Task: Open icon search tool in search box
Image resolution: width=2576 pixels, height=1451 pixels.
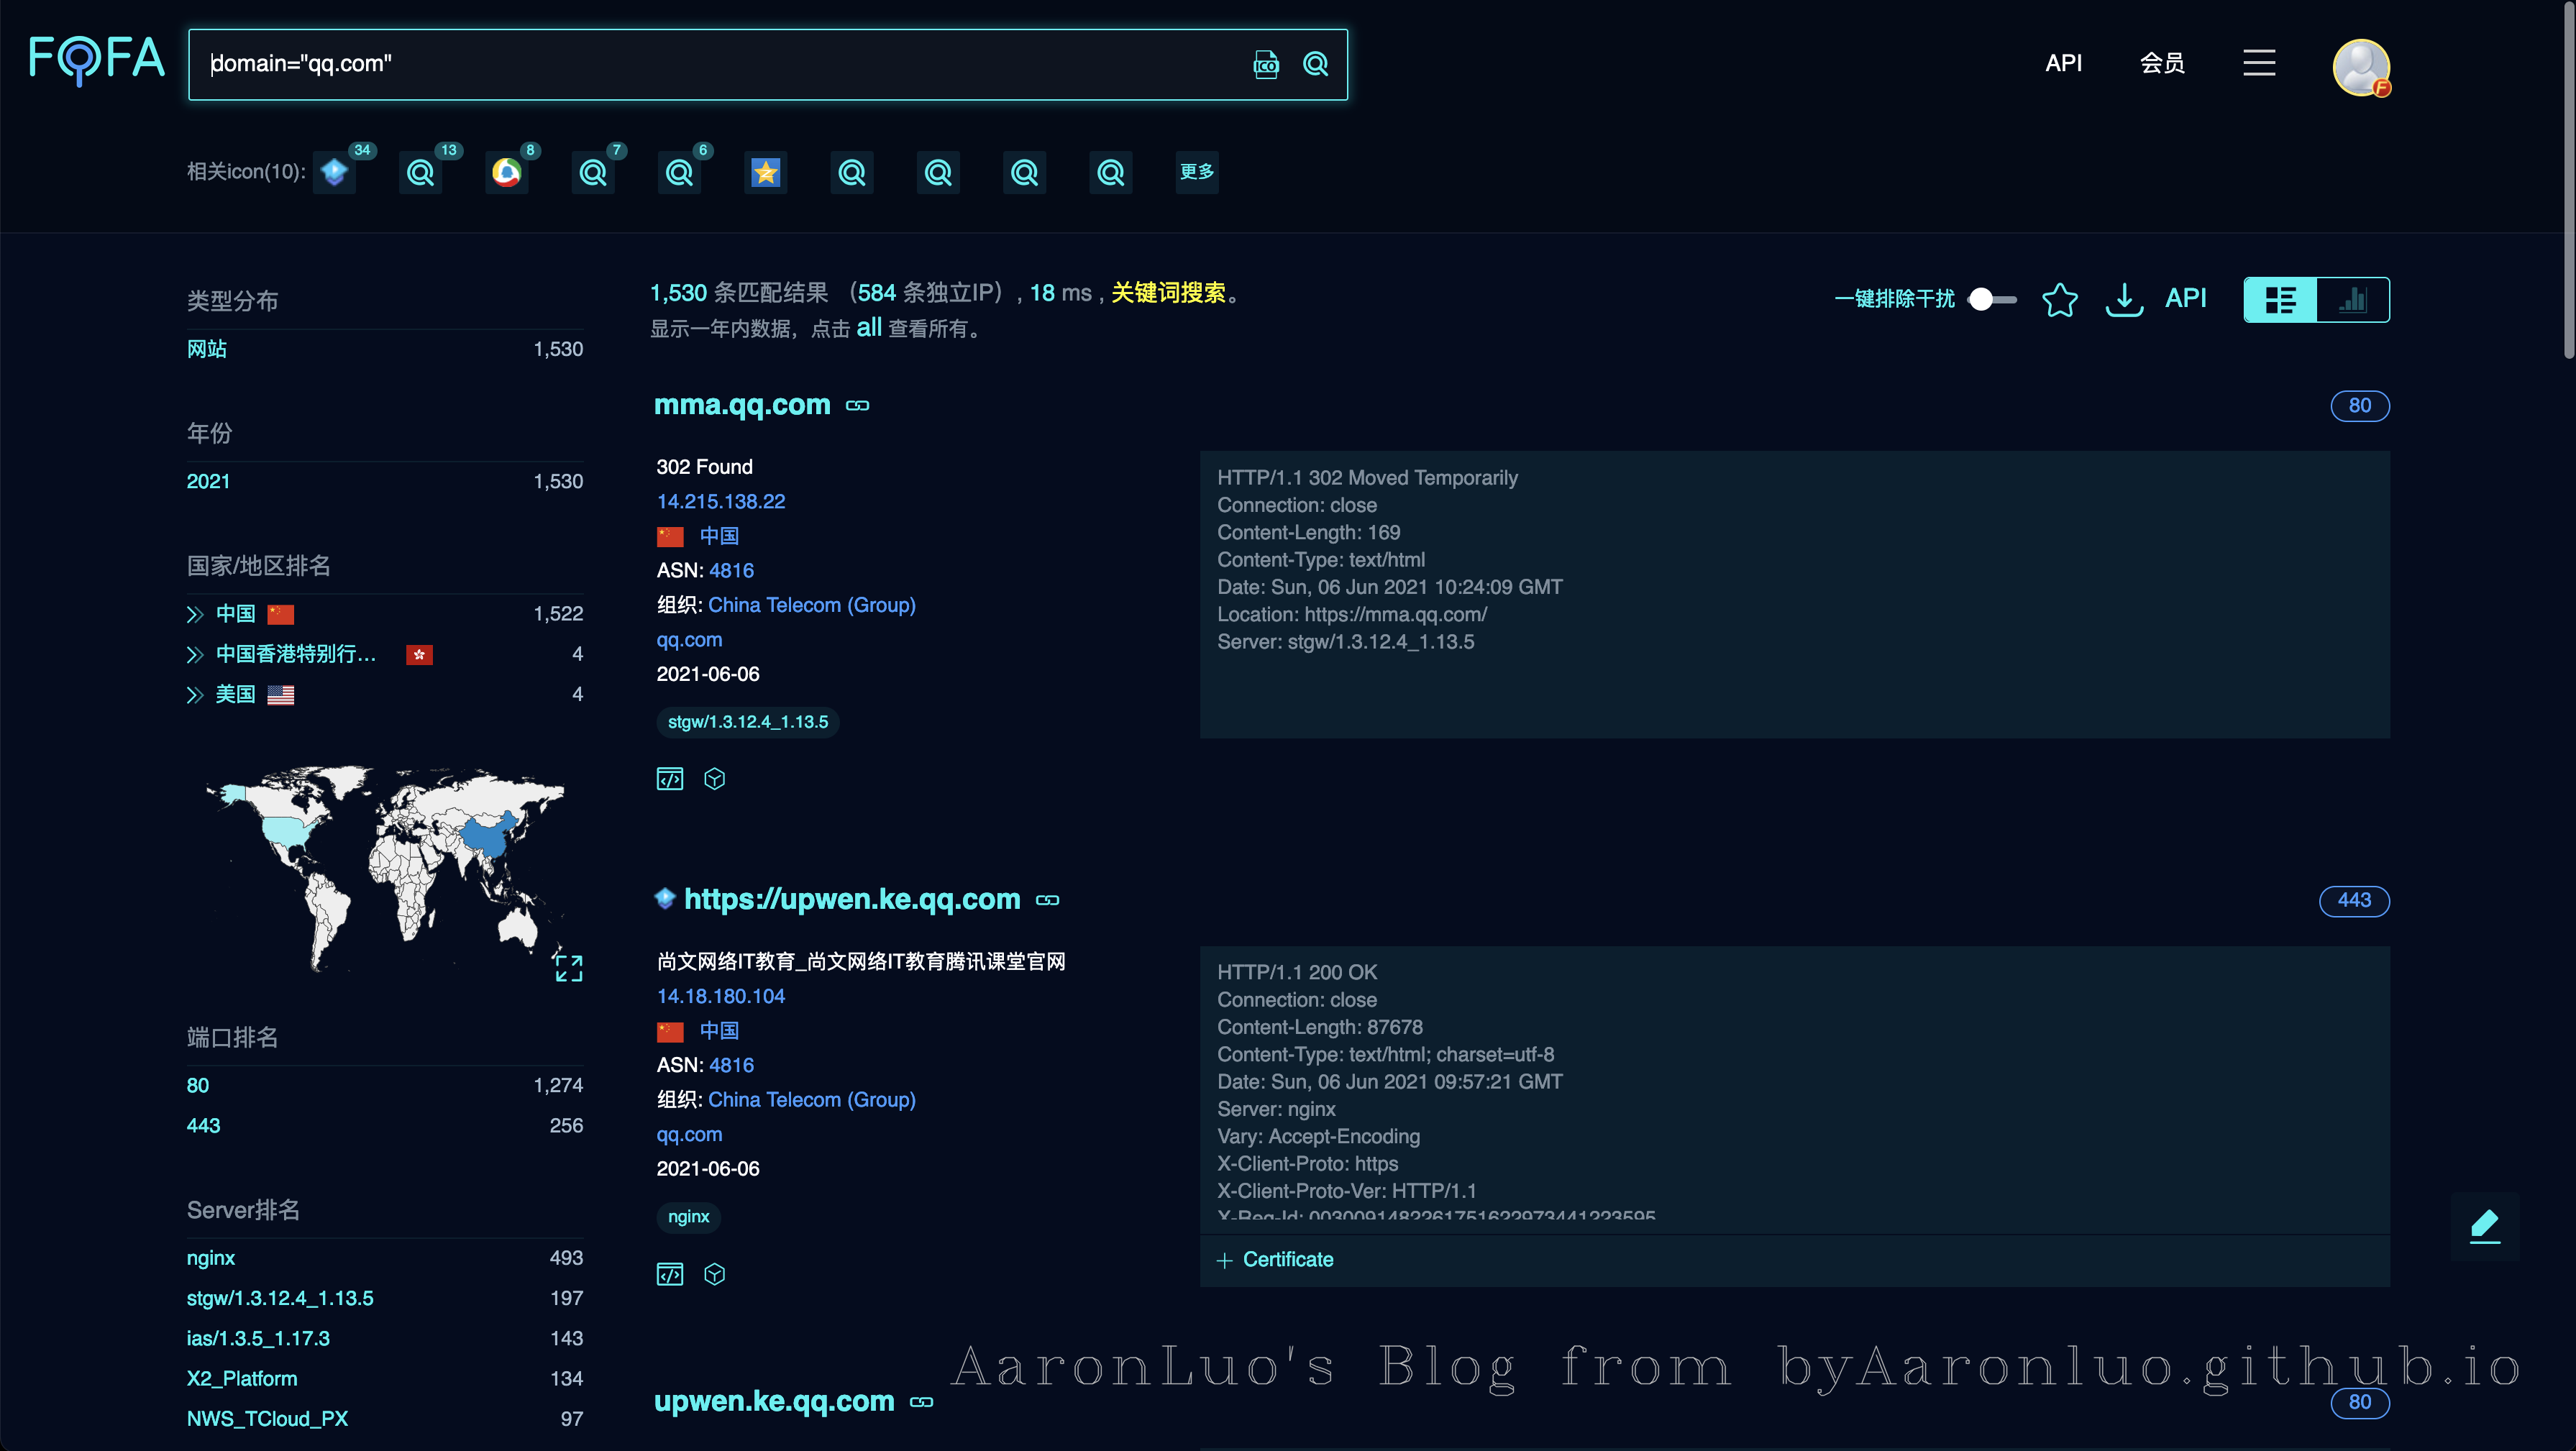Action: click(1265, 64)
